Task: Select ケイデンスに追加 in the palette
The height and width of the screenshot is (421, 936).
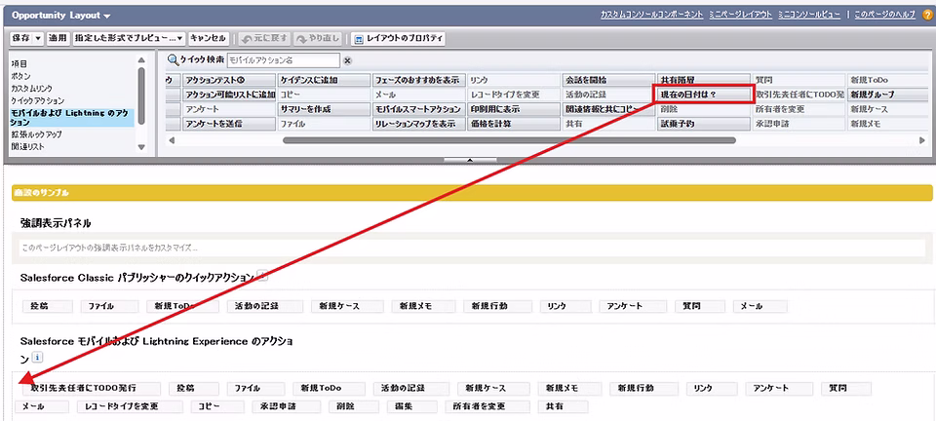Action: point(325,80)
